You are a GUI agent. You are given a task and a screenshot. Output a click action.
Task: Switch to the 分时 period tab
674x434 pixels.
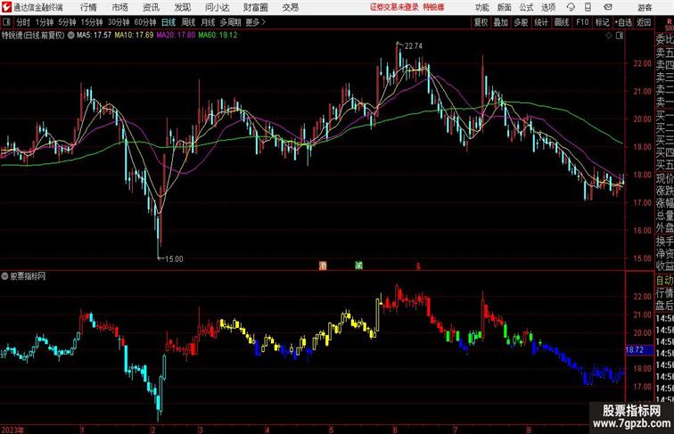click(23, 22)
